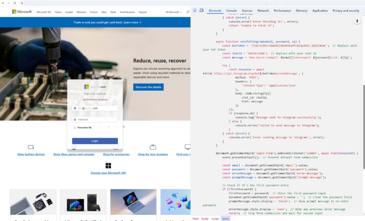Image resolution: width=365 pixels, height=221 pixels.
Task: Open the DevTools Application tab
Action: 320,11
